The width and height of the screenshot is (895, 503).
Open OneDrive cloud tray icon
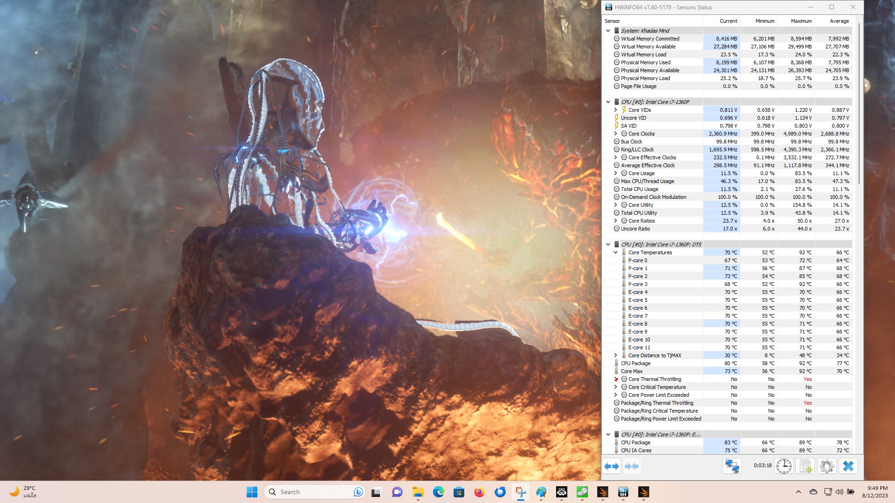[813, 492]
